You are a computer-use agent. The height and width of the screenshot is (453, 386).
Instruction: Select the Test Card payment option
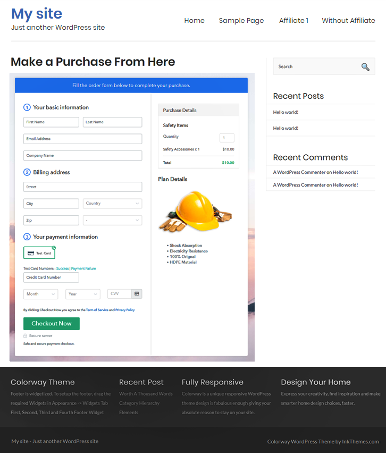tap(39, 253)
